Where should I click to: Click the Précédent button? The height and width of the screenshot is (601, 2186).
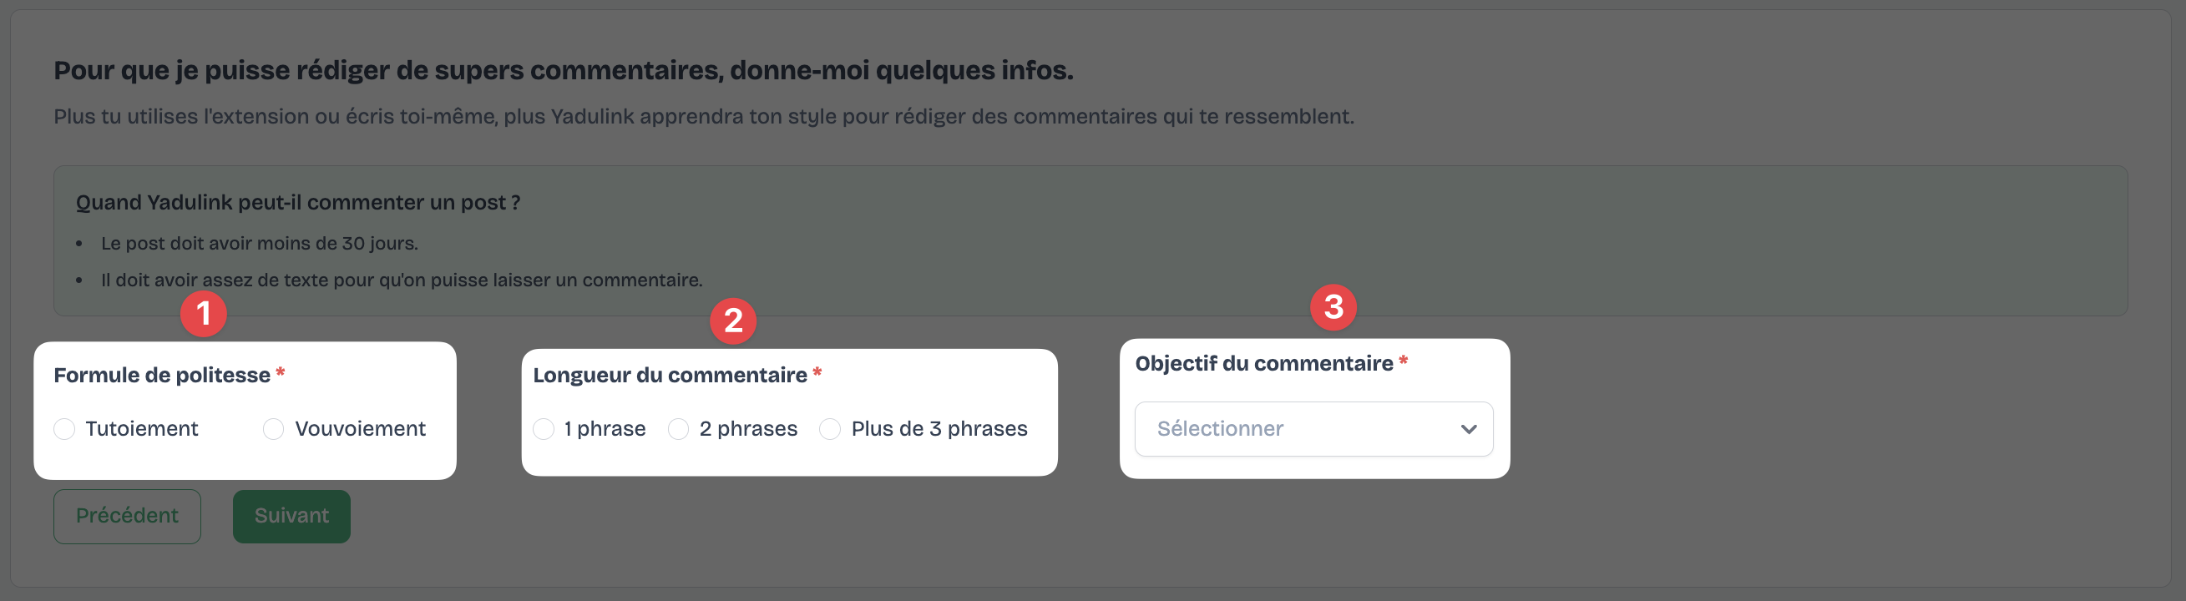pos(126,515)
